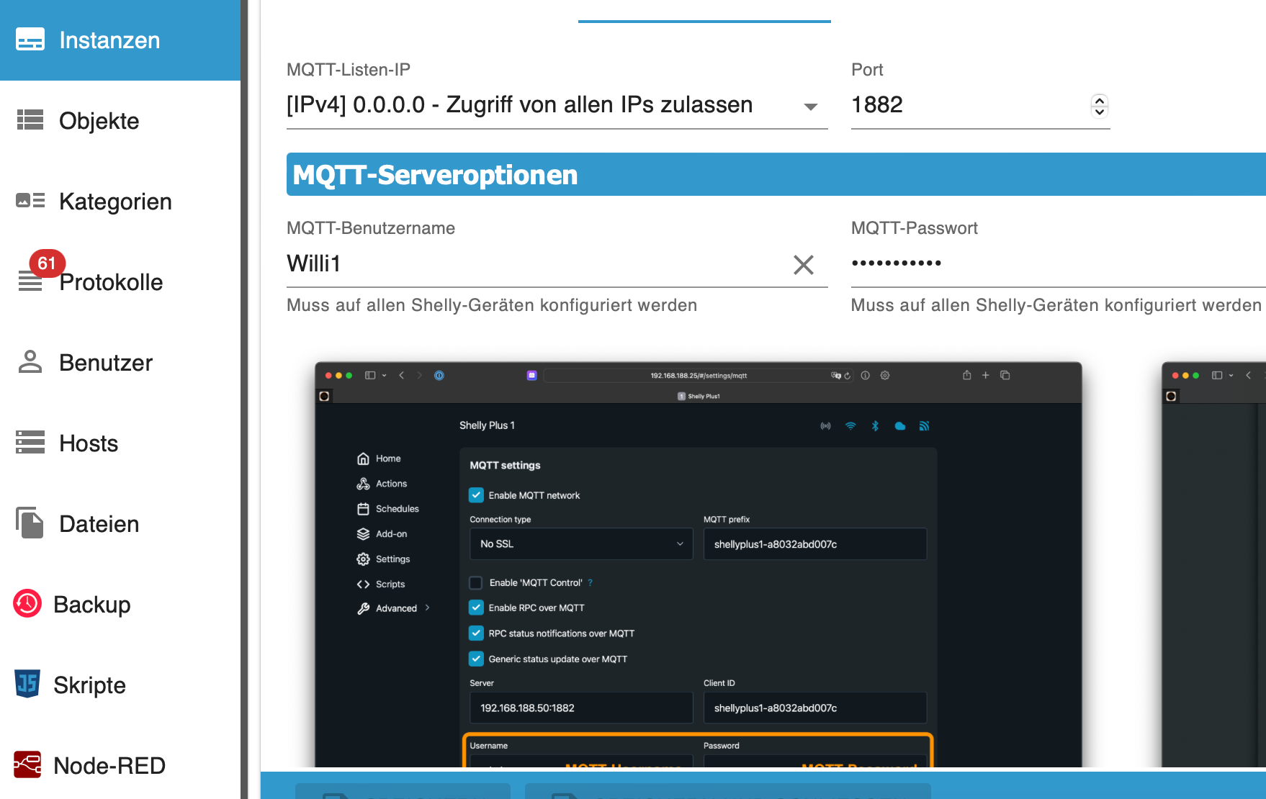
Task: Click the red Backup clock icon
Action: click(27, 604)
